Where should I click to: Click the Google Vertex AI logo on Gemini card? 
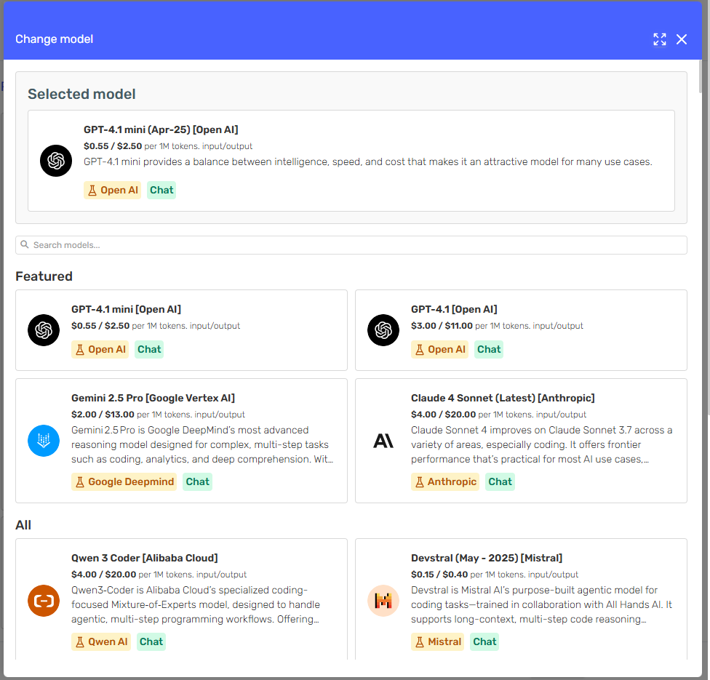[44, 441]
